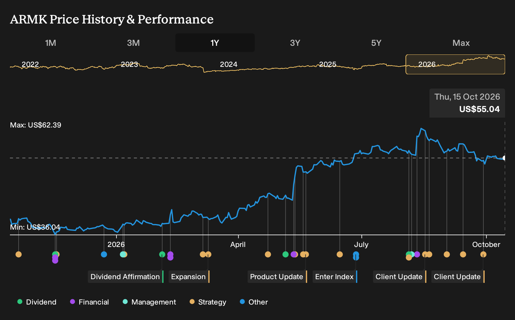Click the April axis label
Screen dimensions: 515x320
point(238,244)
